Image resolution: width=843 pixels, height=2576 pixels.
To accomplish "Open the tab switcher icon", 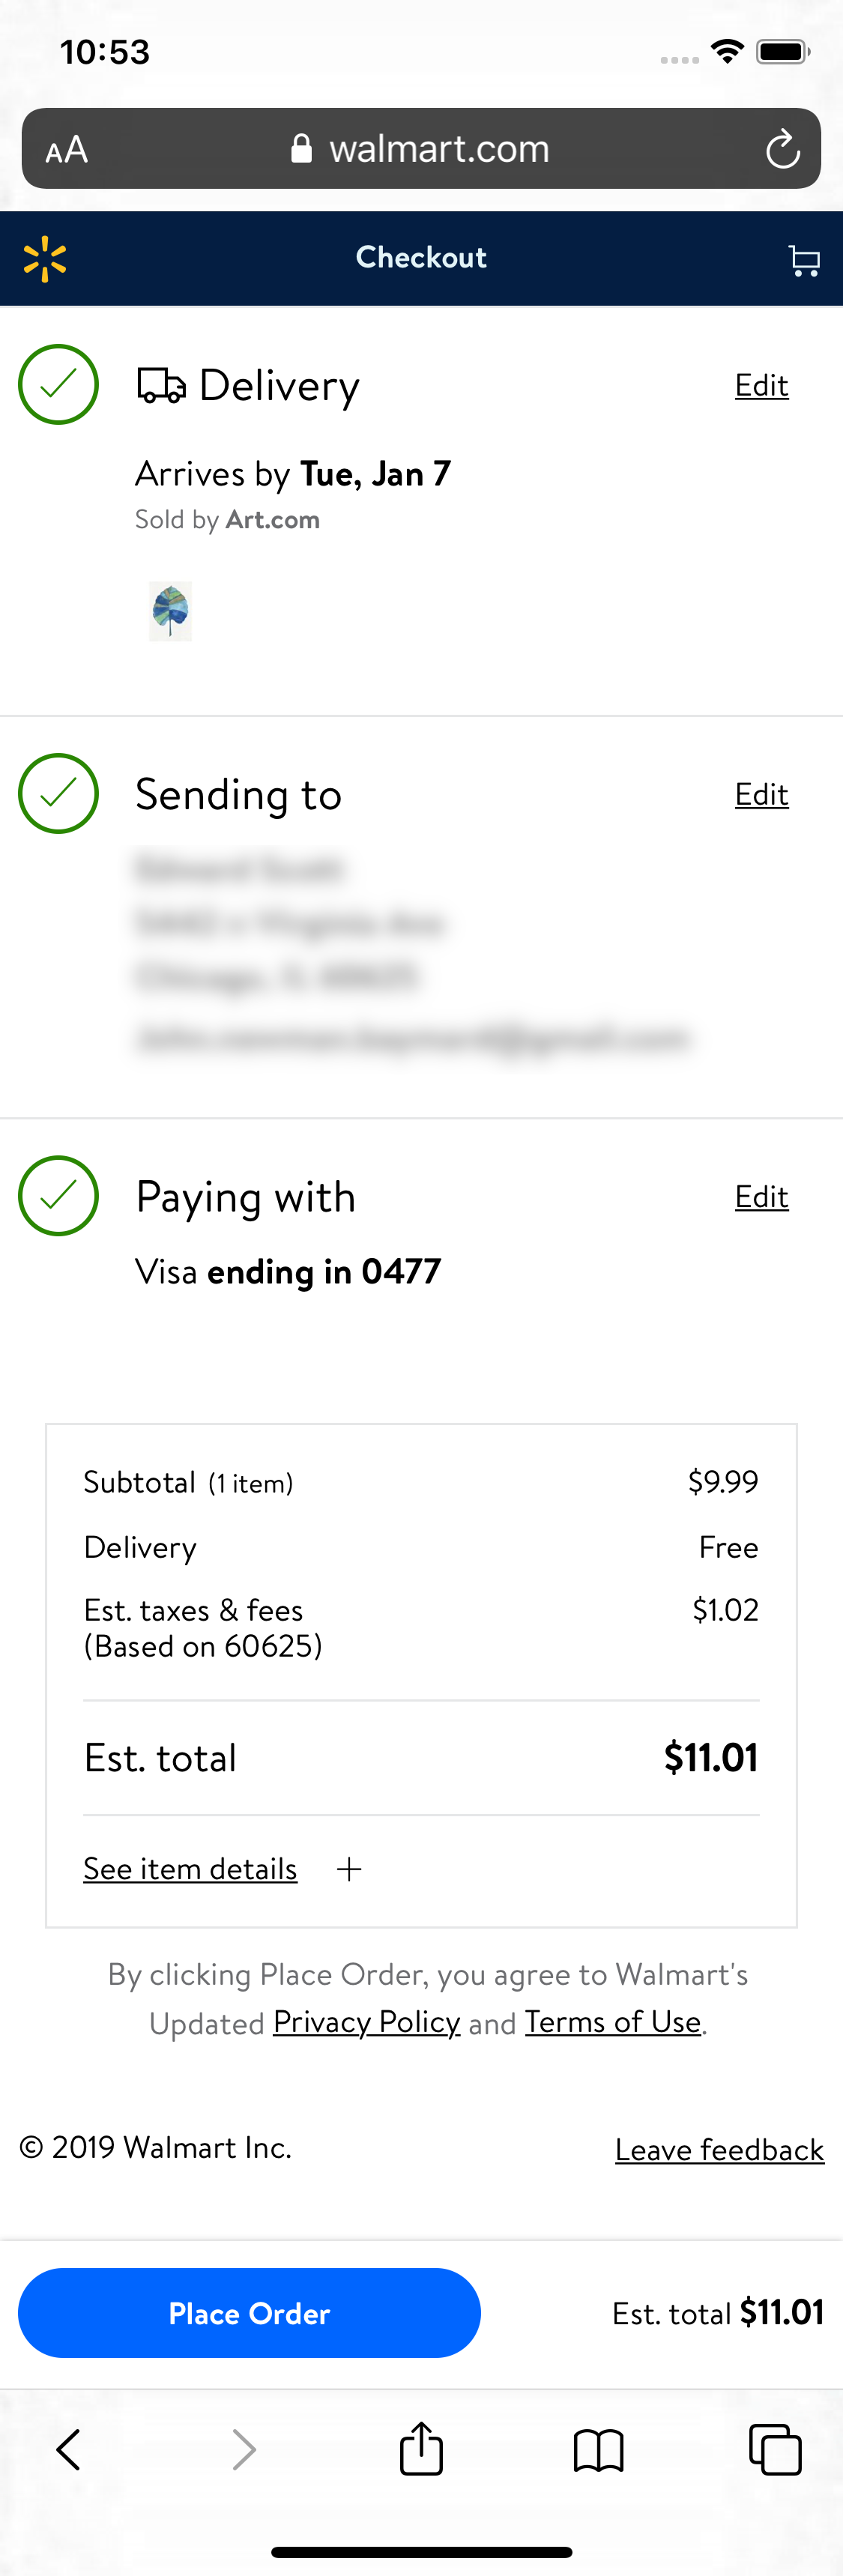I will [x=775, y=2450].
